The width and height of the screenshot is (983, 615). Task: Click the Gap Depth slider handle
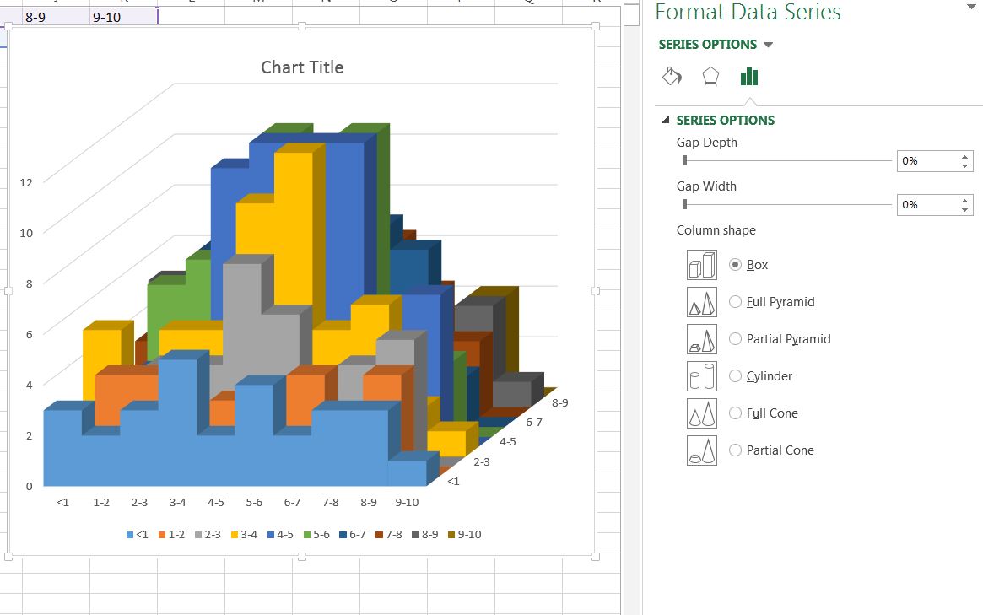pyautogui.click(x=685, y=160)
